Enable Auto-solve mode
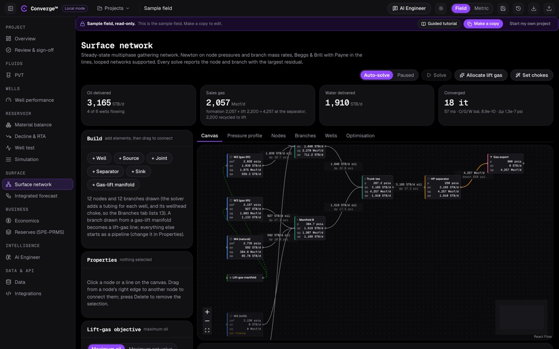 coord(376,75)
